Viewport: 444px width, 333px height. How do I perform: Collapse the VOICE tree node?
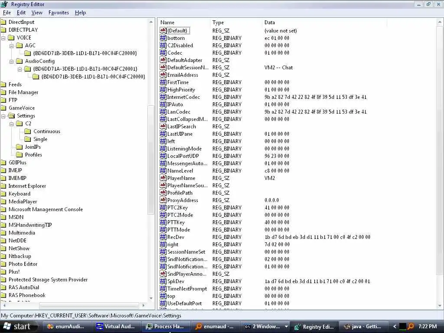[x=3, y=38]
